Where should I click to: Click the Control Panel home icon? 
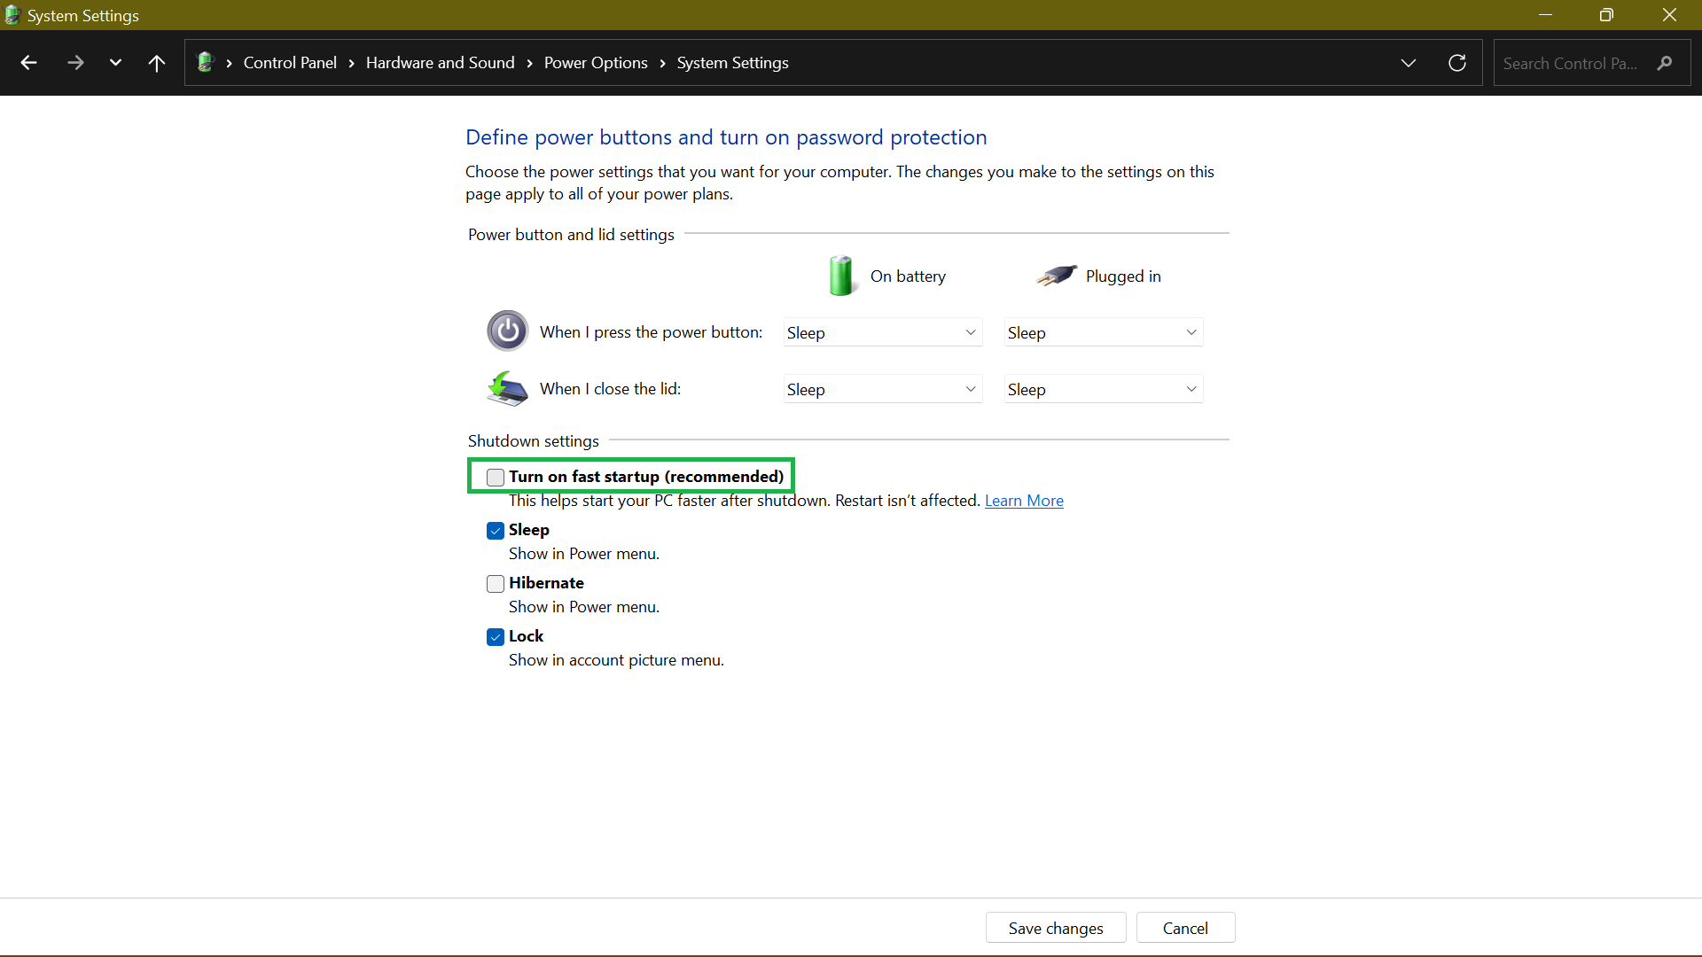click(x=207, y=63)
